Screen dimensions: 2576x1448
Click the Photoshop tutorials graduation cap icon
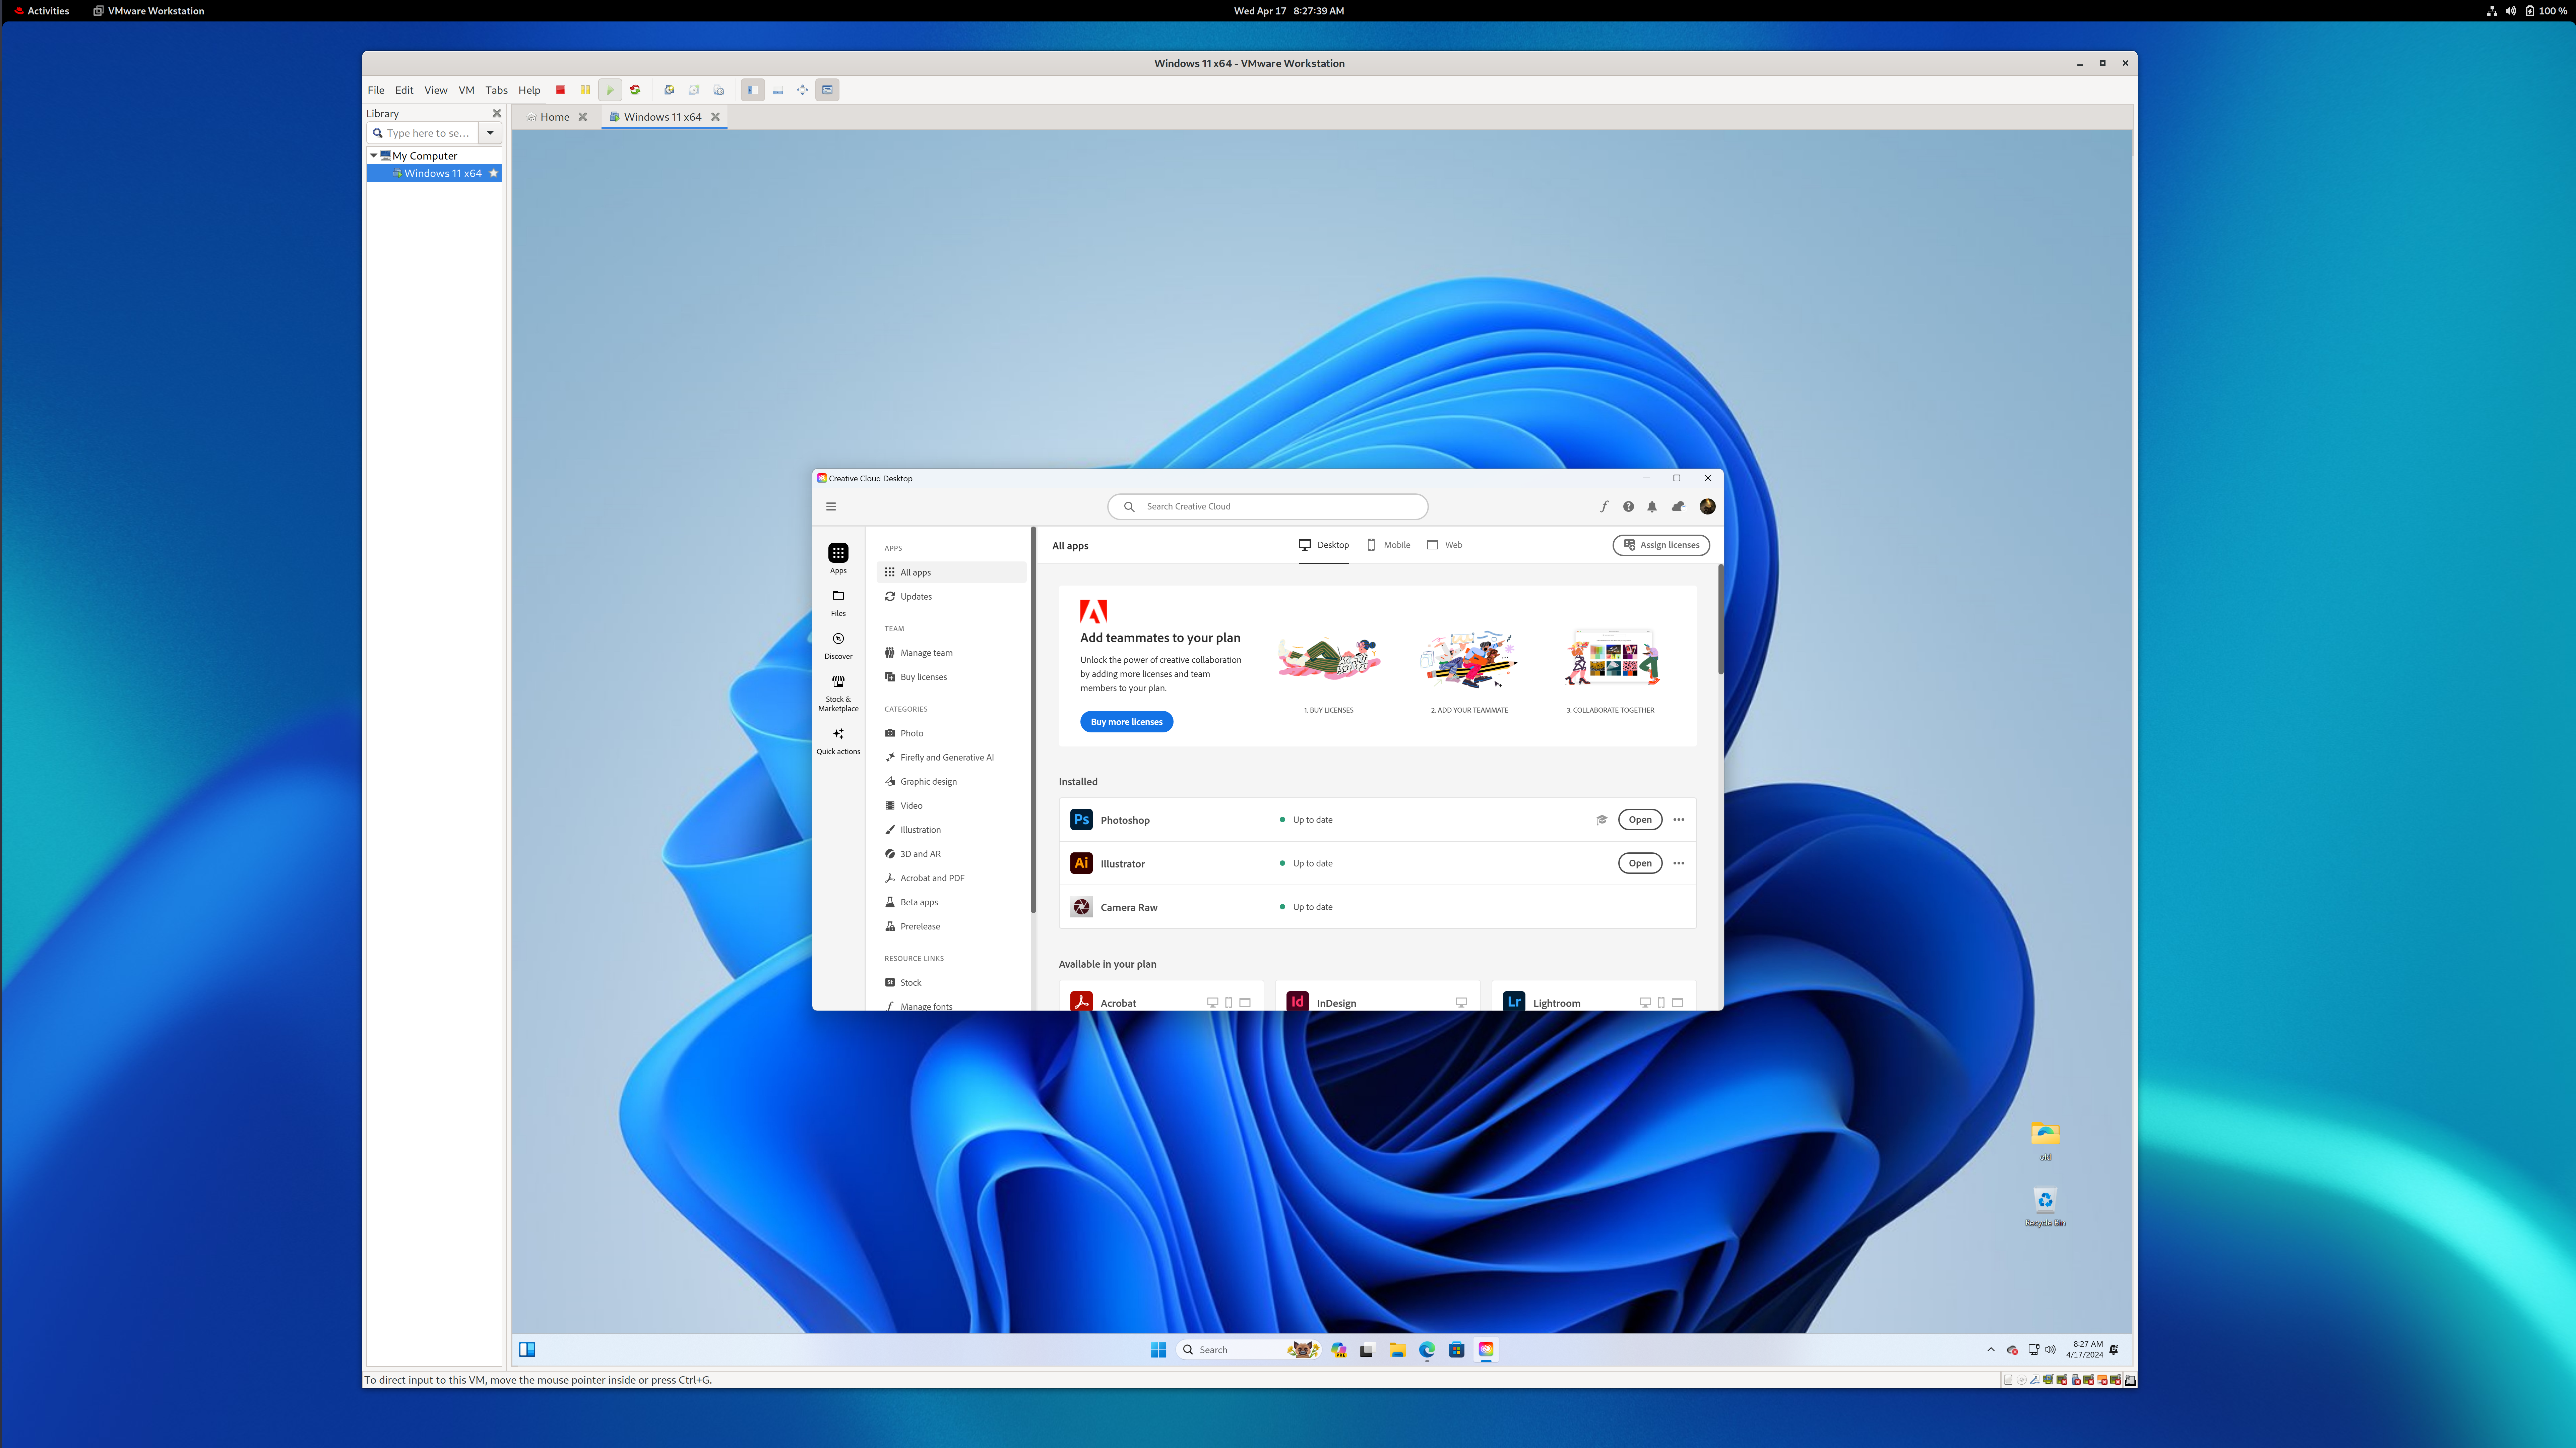click(1602, 820)
